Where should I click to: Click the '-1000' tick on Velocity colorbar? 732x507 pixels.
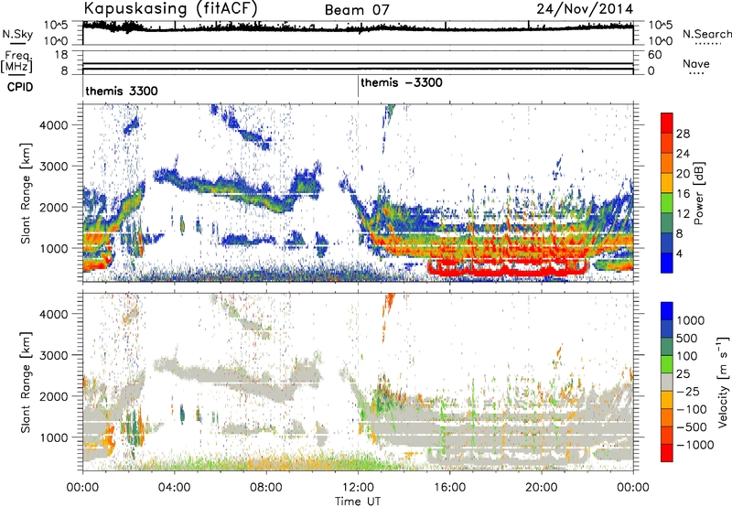point(694,445)
